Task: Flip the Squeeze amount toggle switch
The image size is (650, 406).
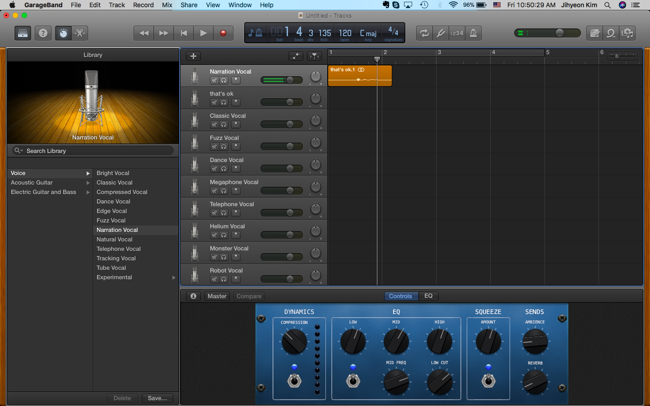Action: point(488,381)
